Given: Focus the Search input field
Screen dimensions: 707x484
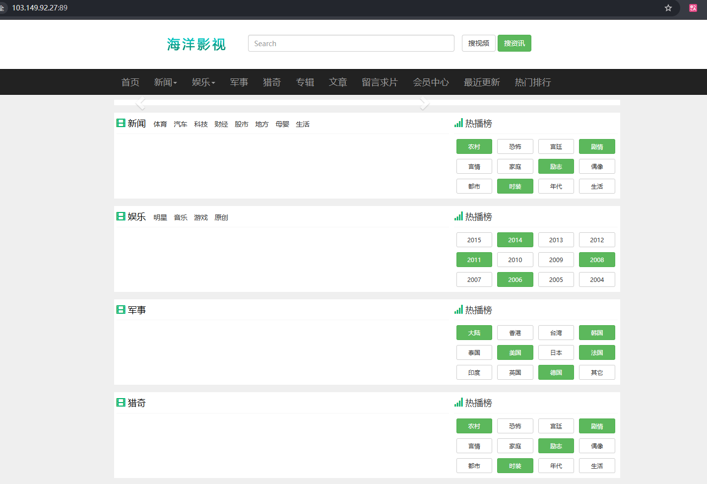Looking at the screenshot, I should pos(351,43).
